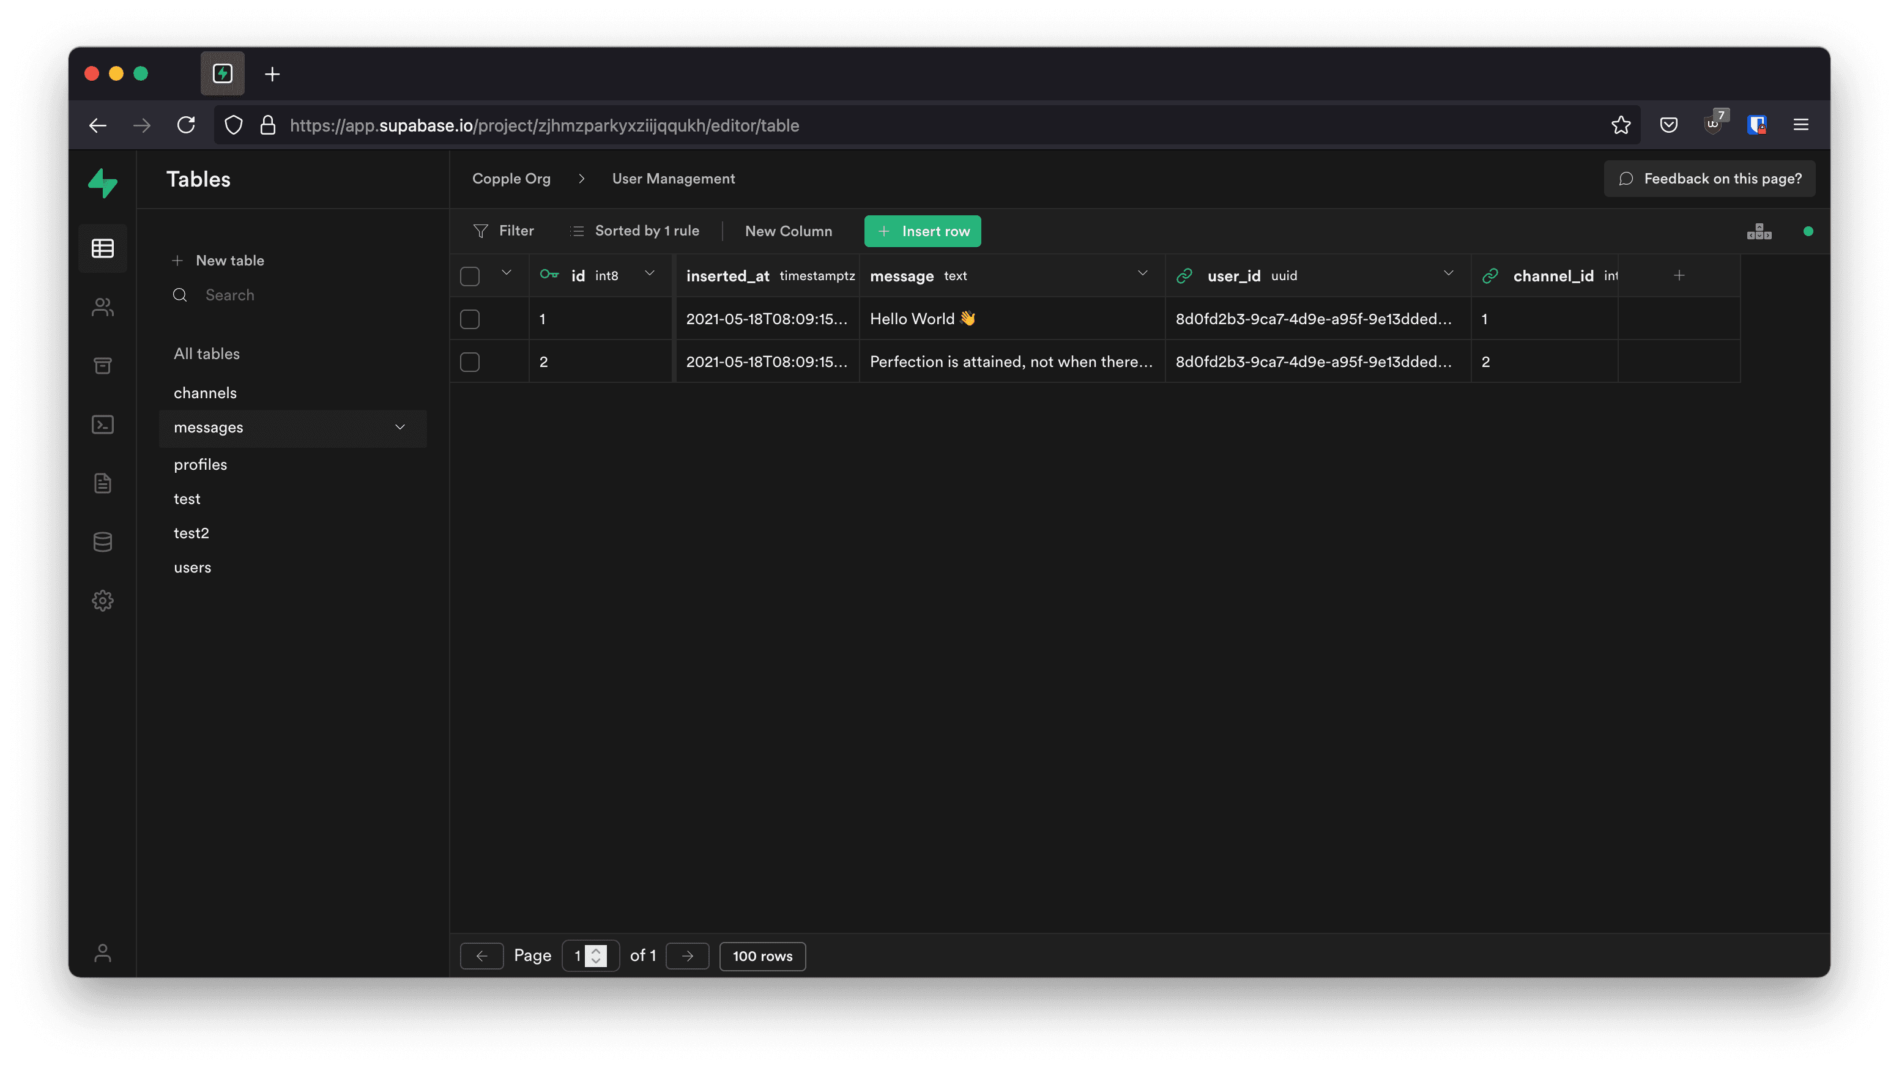The width and height of the screenshot is (1899, 1068).
Task: Select the profiles table in the list
Action: point(201,464)
